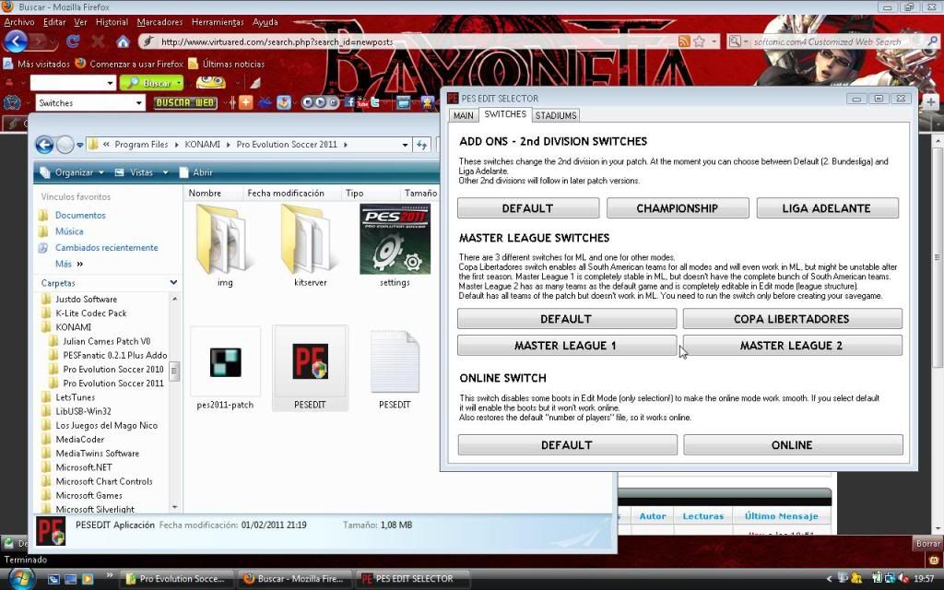
Task: Click the Firefox back arrow button
Action: (15, 41)
